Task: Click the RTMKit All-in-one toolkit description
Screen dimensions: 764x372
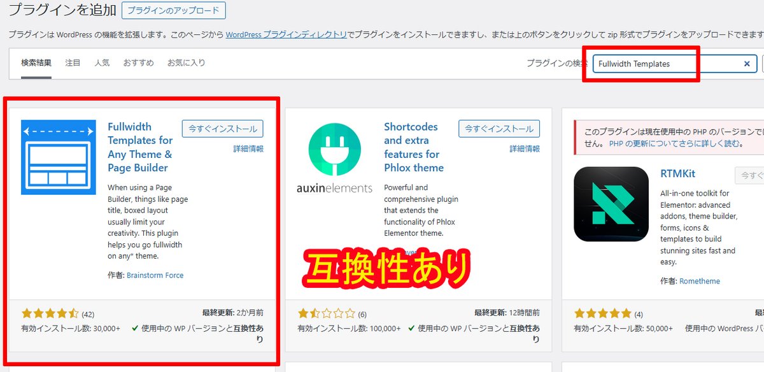Action: (x=699, y=227)
